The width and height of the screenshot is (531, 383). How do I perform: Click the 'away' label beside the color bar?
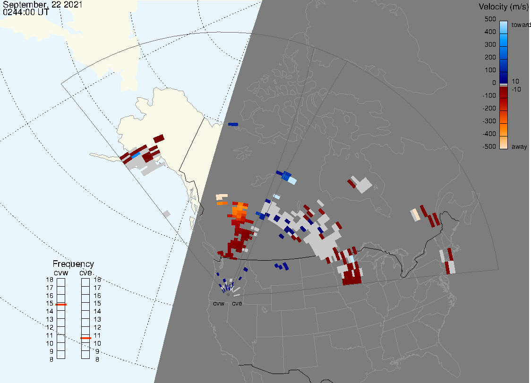click(519, 146)
